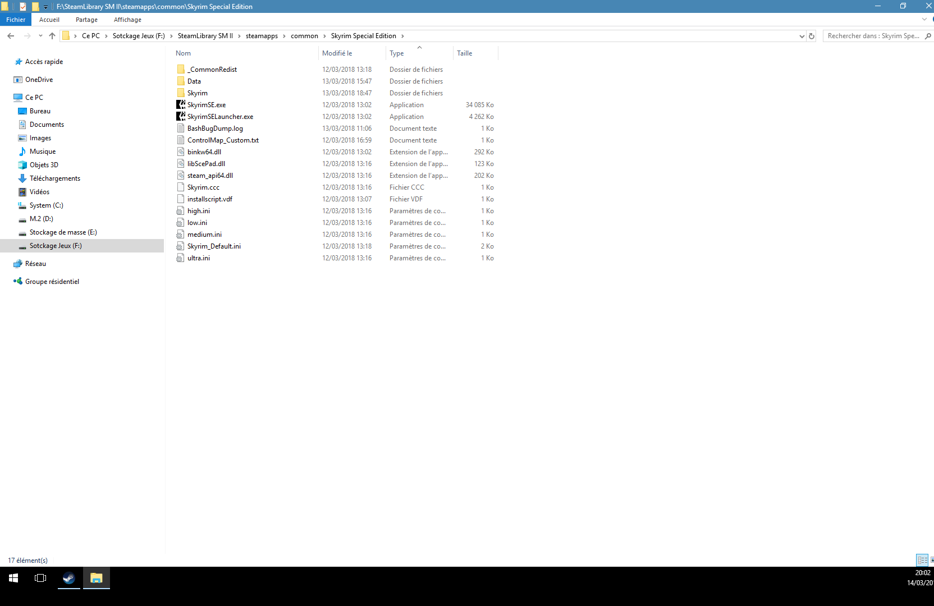Select medium.ini file

point(204,235)
